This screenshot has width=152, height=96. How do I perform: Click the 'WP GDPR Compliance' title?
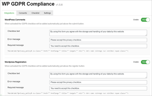point(28,4)
